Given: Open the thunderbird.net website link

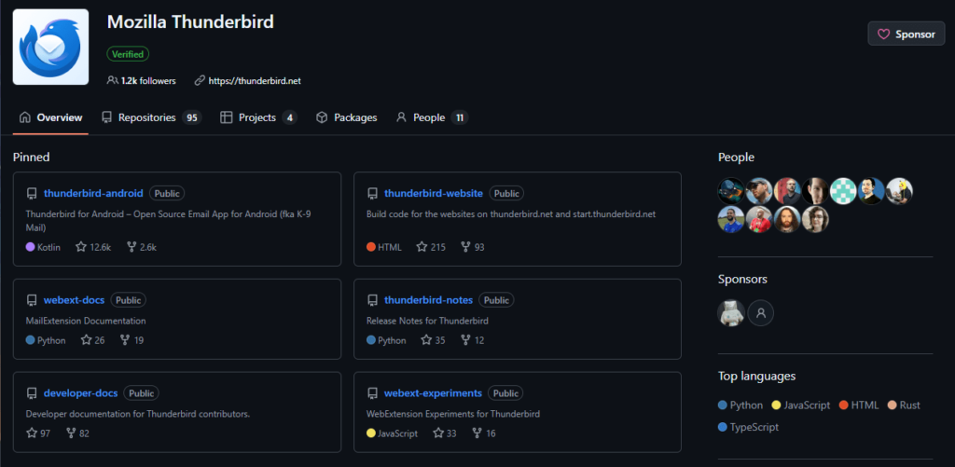Looking at the screenshot, I should point(254,81).
